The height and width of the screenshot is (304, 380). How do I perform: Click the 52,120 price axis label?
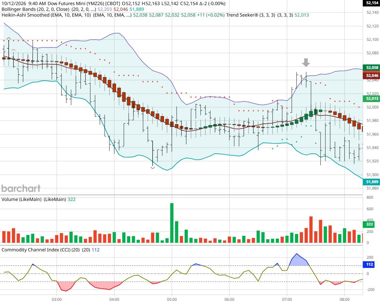tap(373, 26)
